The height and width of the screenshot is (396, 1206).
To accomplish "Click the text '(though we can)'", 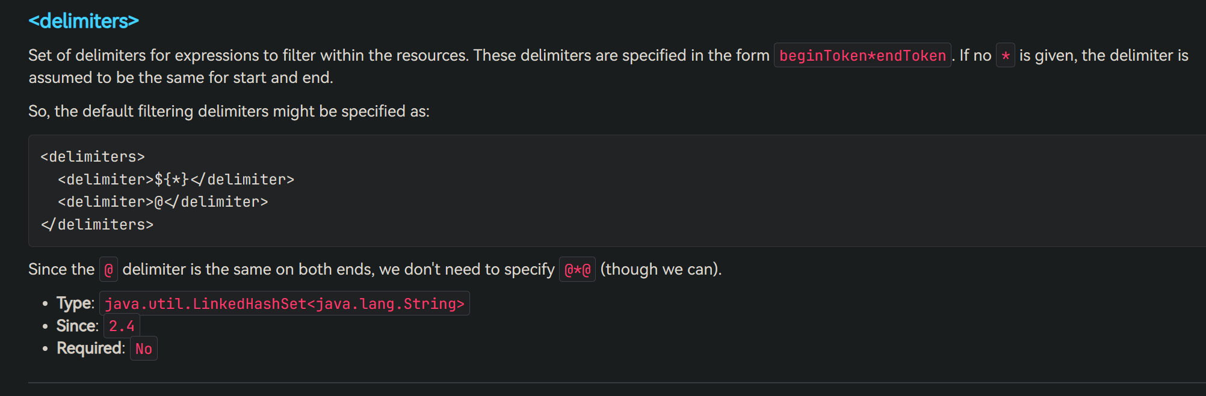I will coord(661,269).
